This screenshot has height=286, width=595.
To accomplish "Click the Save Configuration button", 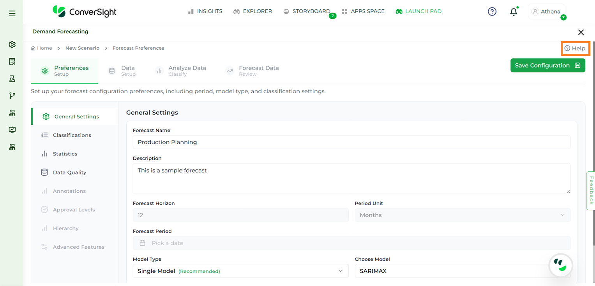I will tap(547, 65).
